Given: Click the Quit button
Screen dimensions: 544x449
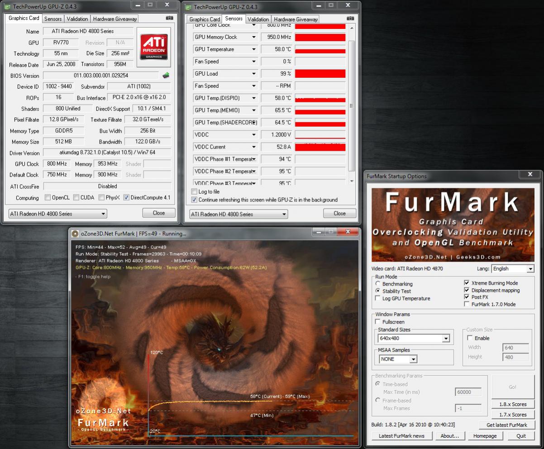Looking at the screenshot, I should [521, 436].
